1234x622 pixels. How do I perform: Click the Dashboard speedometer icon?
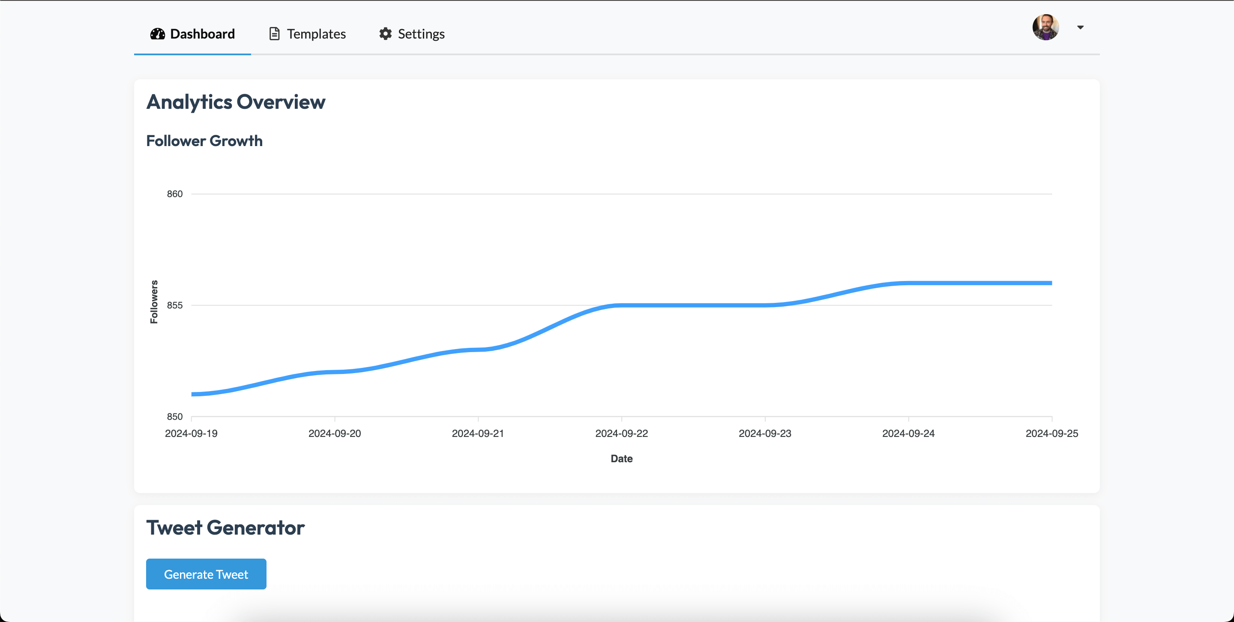[157, 34]
